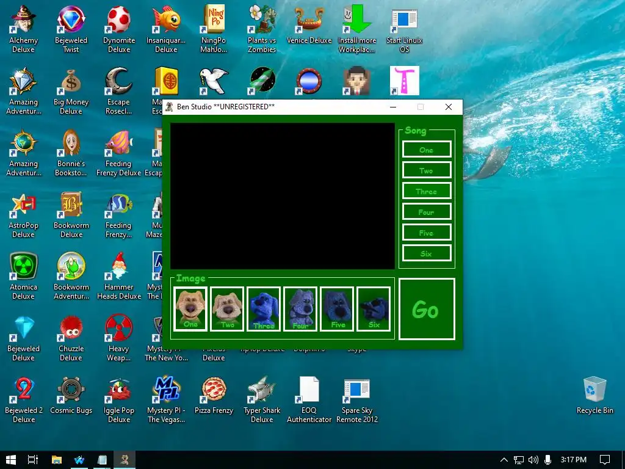Click Bonnie's Bookstore icon
Viewport: 625px width, 469px height.
pos(71,152)
